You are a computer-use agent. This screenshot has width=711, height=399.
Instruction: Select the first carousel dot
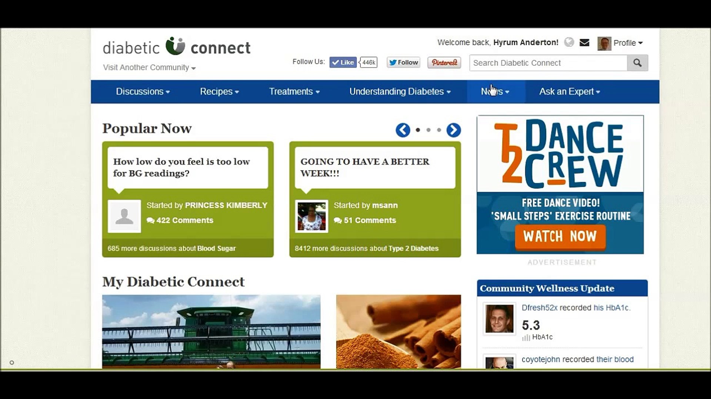point(418,130)
